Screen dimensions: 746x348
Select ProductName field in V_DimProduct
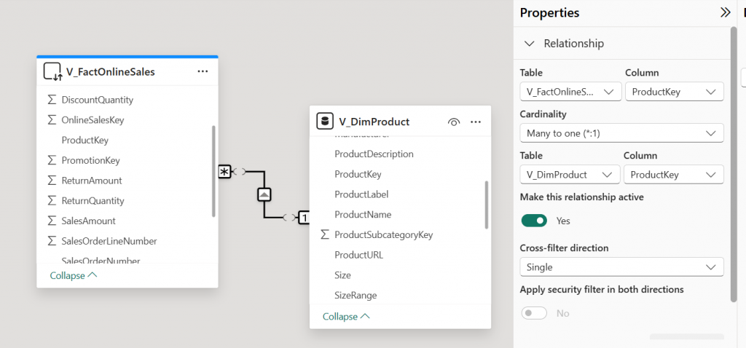pos(363,215)
